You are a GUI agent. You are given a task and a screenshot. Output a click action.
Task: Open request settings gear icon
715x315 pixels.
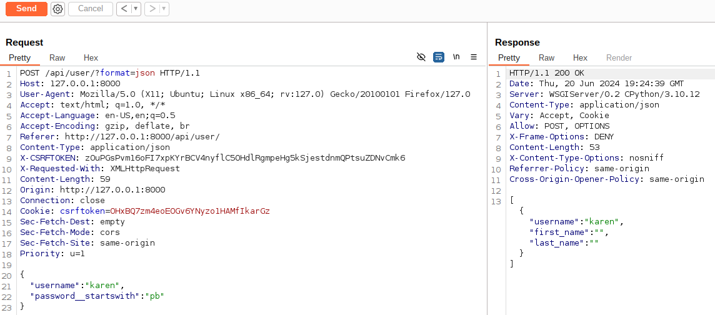[x=58, y=9]
